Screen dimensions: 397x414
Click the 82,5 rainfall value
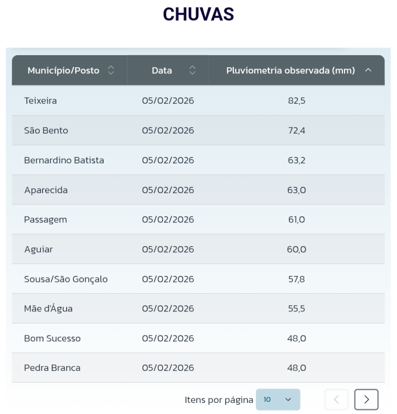(x=297, y=100)
